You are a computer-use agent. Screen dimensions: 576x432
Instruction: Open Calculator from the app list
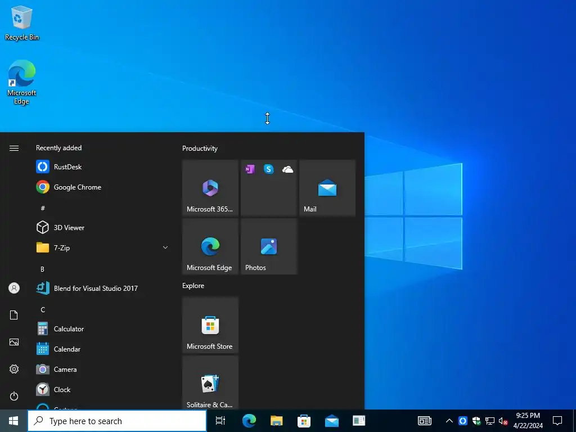point(103,328)
